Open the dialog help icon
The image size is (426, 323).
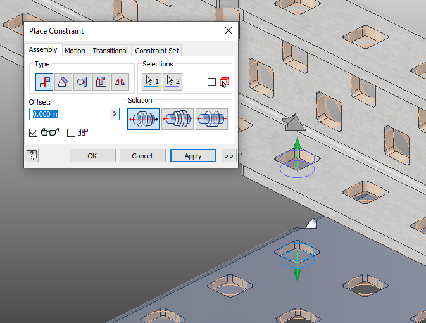(x=32, y=156)
